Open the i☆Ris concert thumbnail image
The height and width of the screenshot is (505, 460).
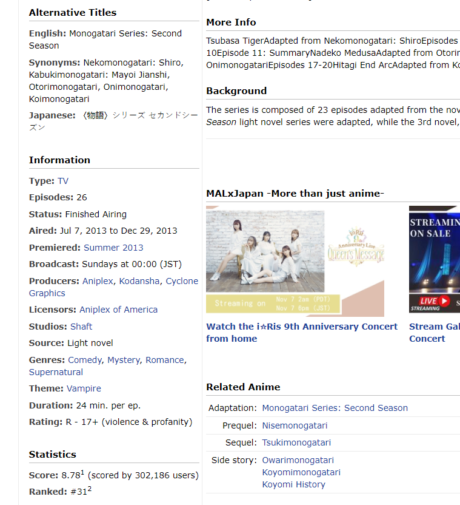click(x=295, y=261)
